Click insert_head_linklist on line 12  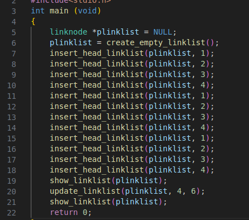[x=97, y=107]
